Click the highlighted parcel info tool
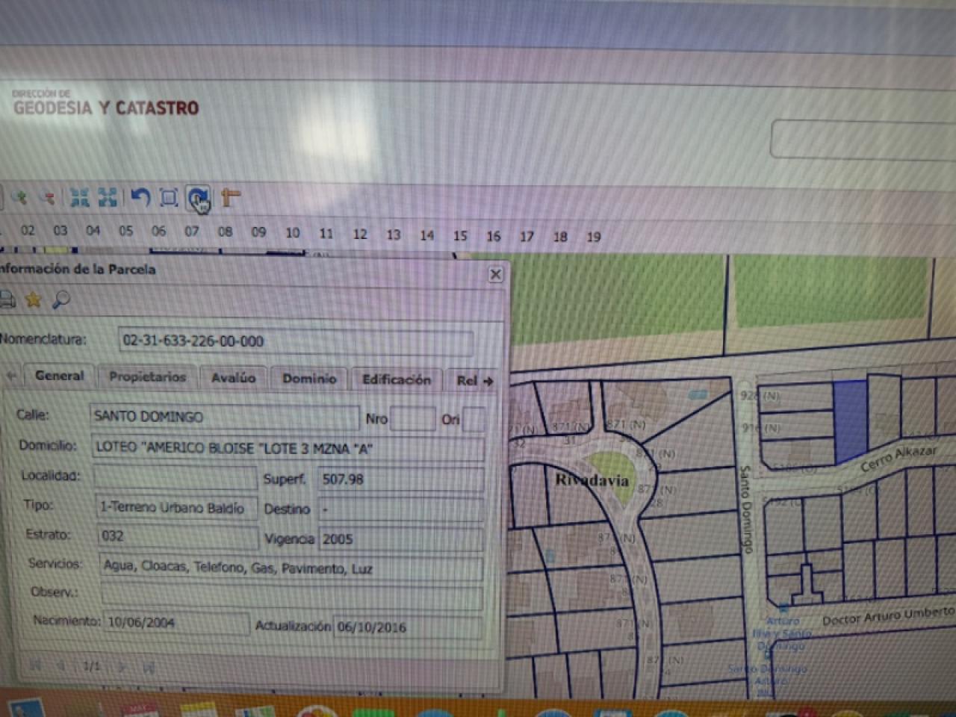The height and width of the screenshot is (717, 956). tap(199, 199)
